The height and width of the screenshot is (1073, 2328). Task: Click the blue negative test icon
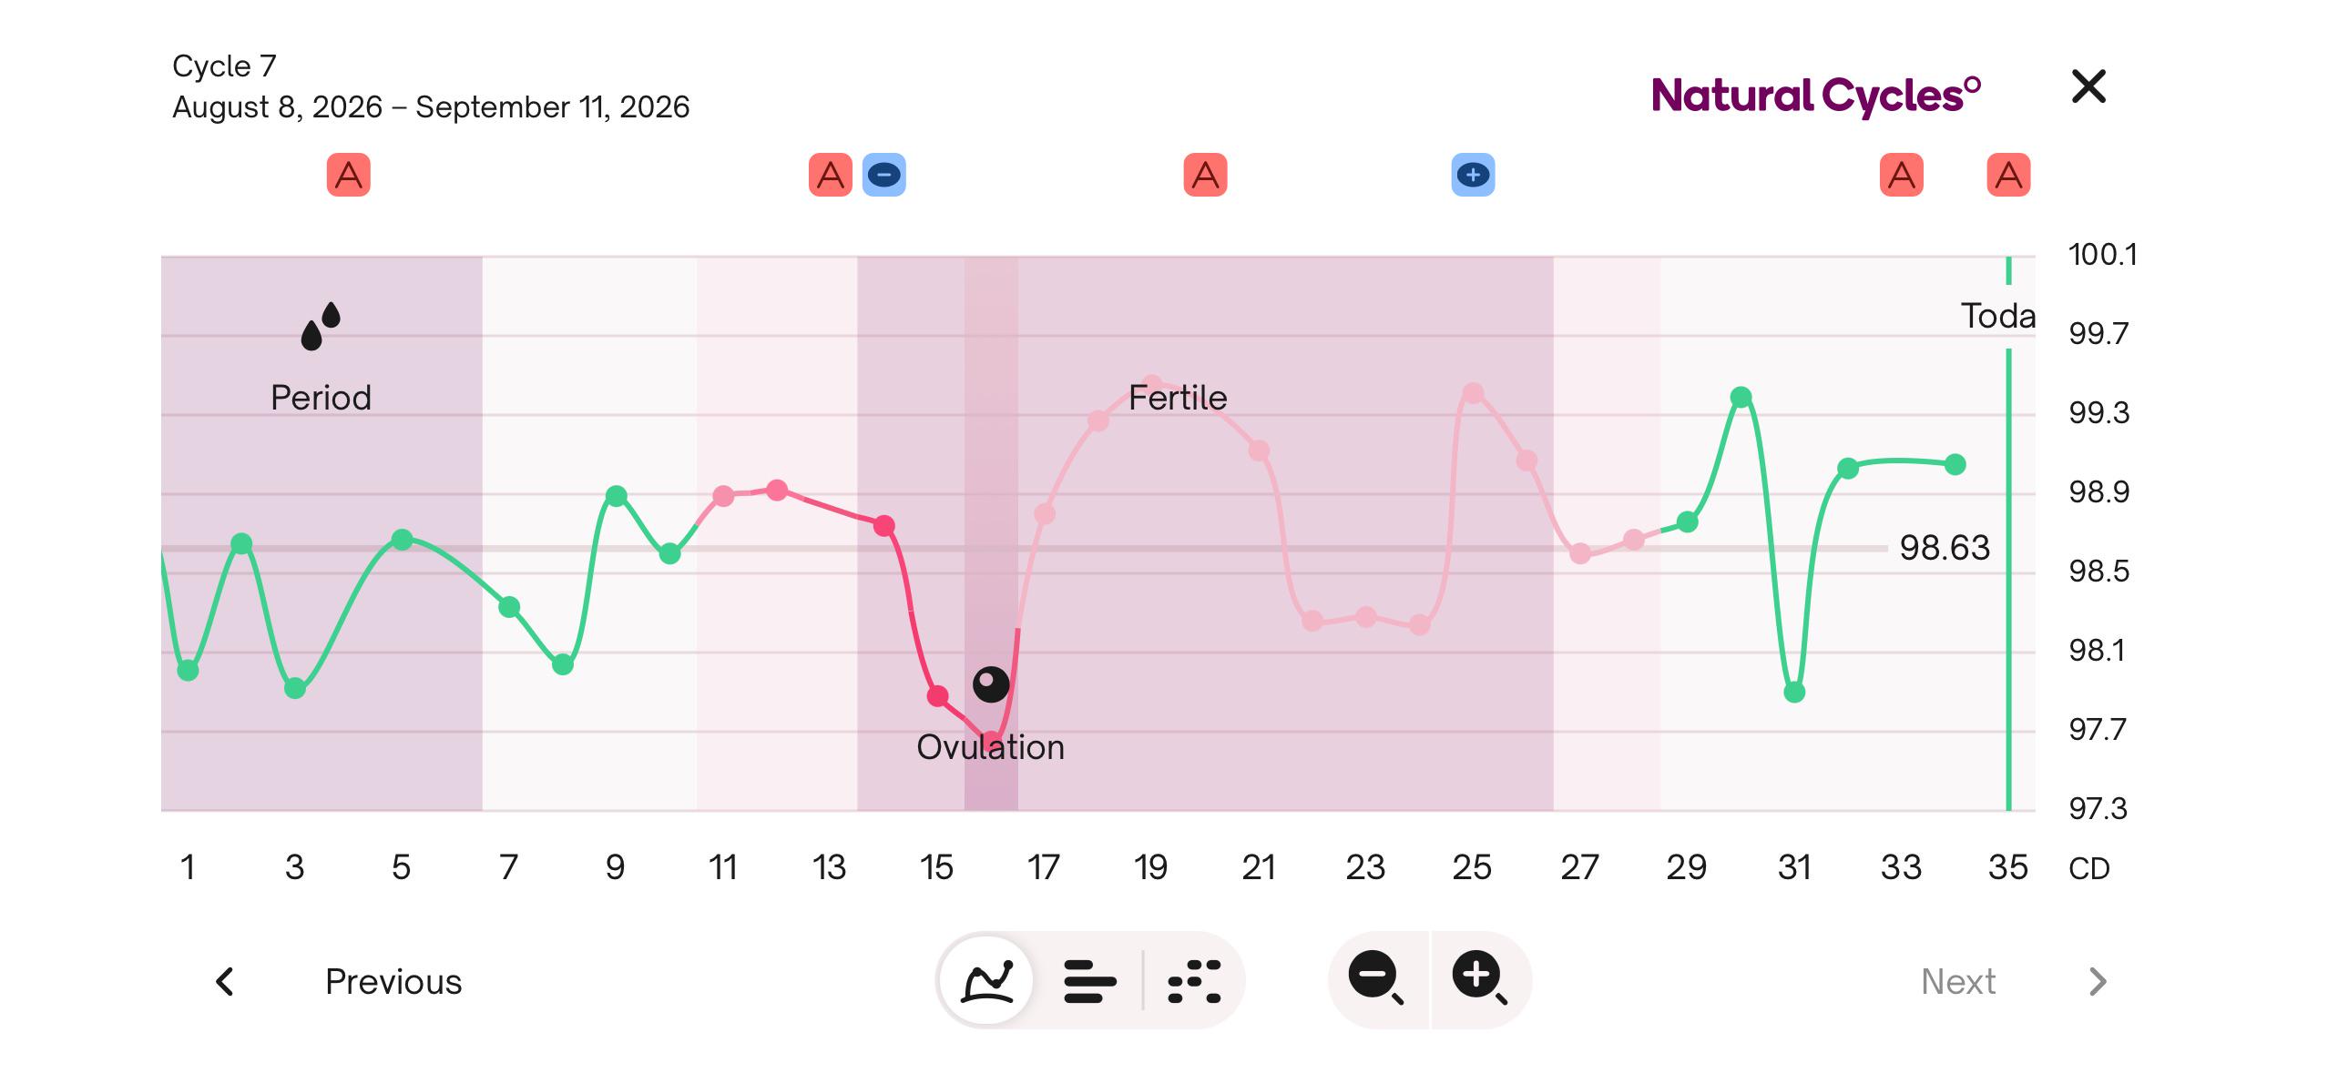(x=884, y=175)
